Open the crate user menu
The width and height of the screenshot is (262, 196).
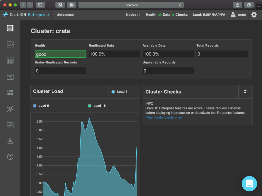[238, 15]
